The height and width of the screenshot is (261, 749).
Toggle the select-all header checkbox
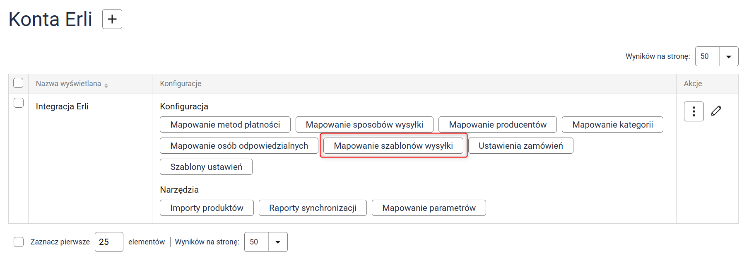18,83
